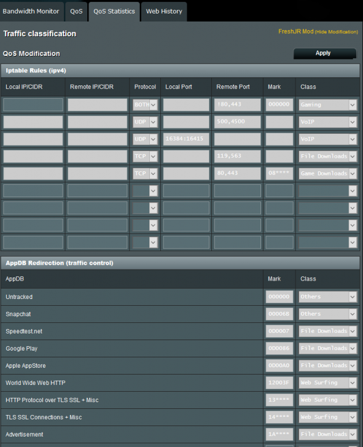Open class dropdown for Advertisement
The height and width of the screenshot is (447, 363).
tap(328, 435)
